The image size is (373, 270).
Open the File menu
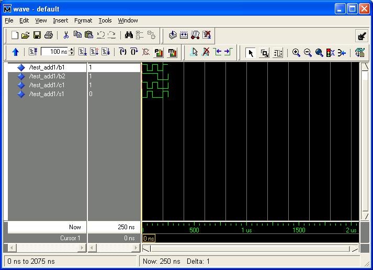tap(9, 20)
